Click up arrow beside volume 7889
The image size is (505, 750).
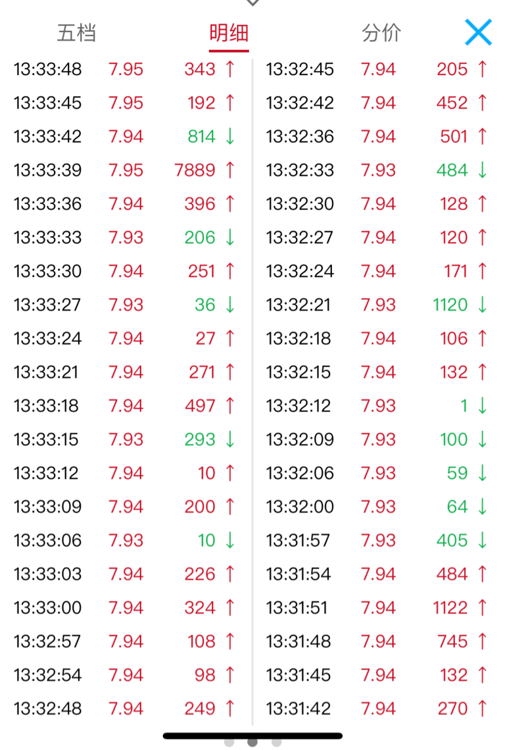coord(229,170)
